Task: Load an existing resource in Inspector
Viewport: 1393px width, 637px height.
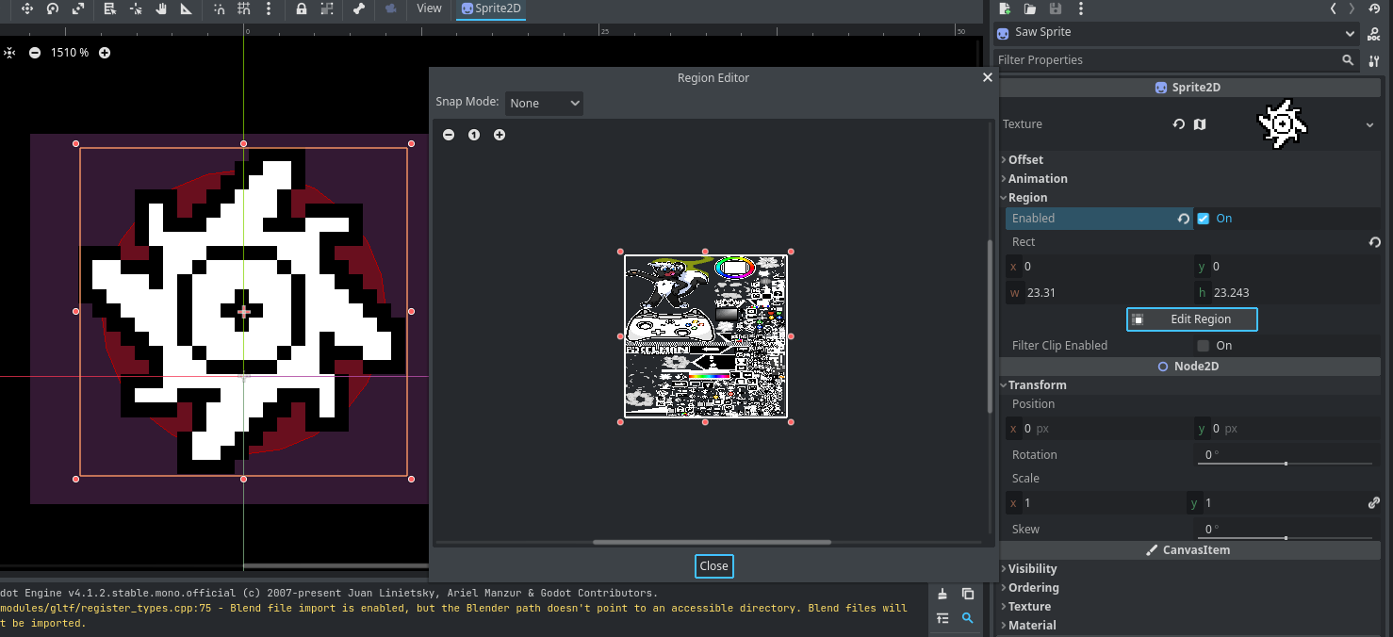Action: pos(1030,8)
